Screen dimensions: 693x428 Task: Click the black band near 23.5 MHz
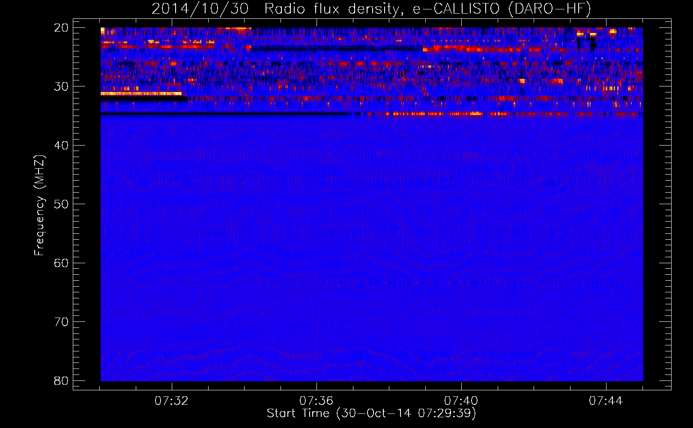[x=337, y=48]
